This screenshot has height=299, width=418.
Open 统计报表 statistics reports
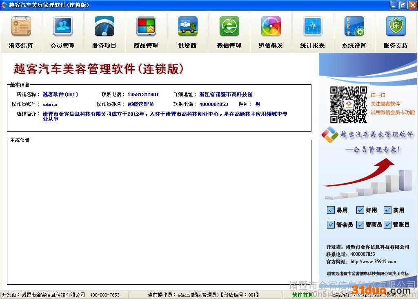coord(312,32)
